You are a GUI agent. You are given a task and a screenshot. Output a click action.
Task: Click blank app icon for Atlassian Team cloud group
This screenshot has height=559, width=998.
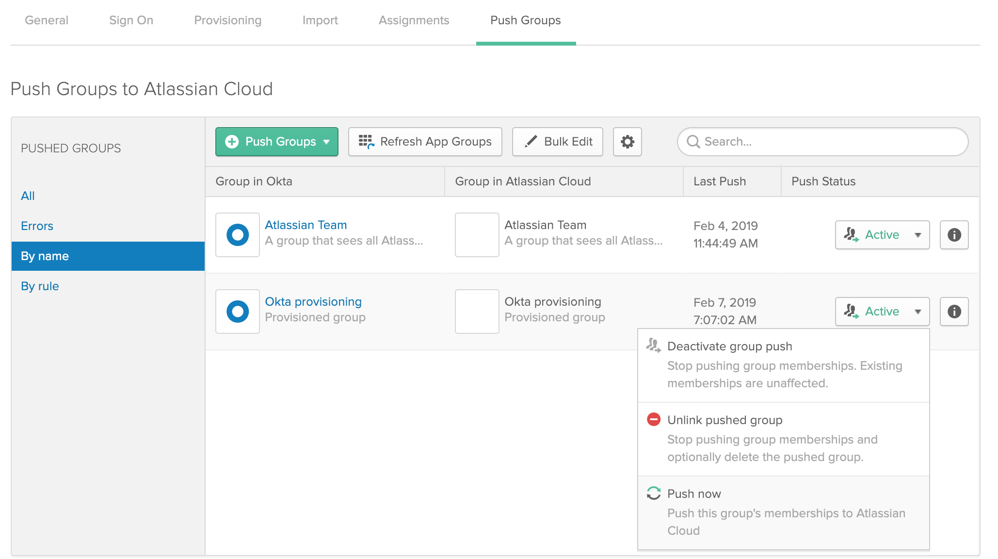coord(477,235)
